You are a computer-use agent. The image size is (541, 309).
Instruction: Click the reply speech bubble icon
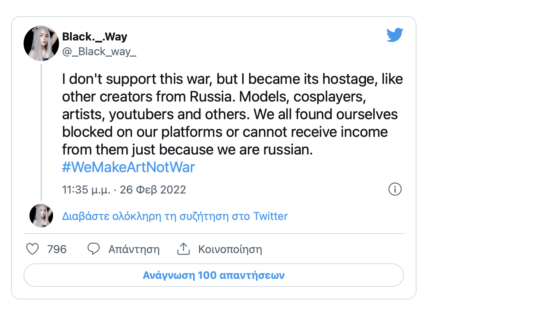click(94, 249)
